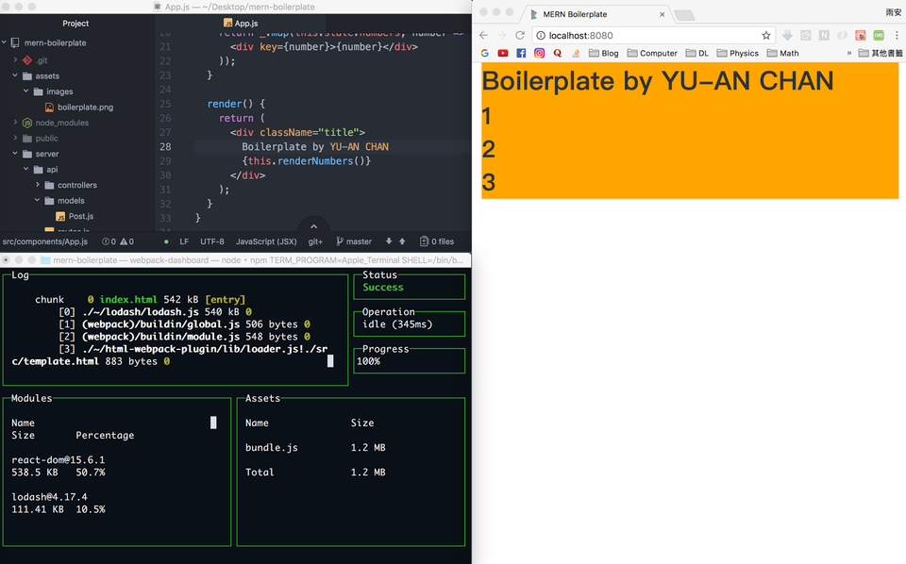This screenshot has width=906, height=564.
Task: Click the download-changes arrow in Atom status bar
Action: (389, 241)
